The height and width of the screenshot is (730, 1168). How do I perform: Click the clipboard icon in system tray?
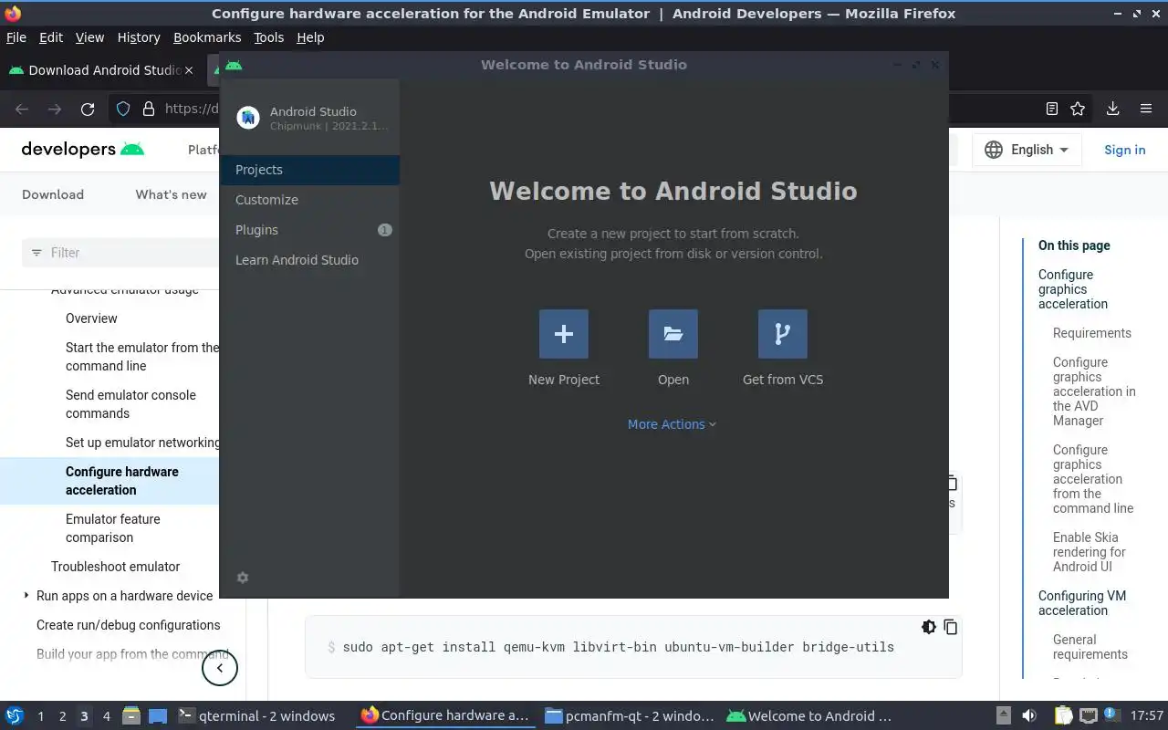point(1063,715)
